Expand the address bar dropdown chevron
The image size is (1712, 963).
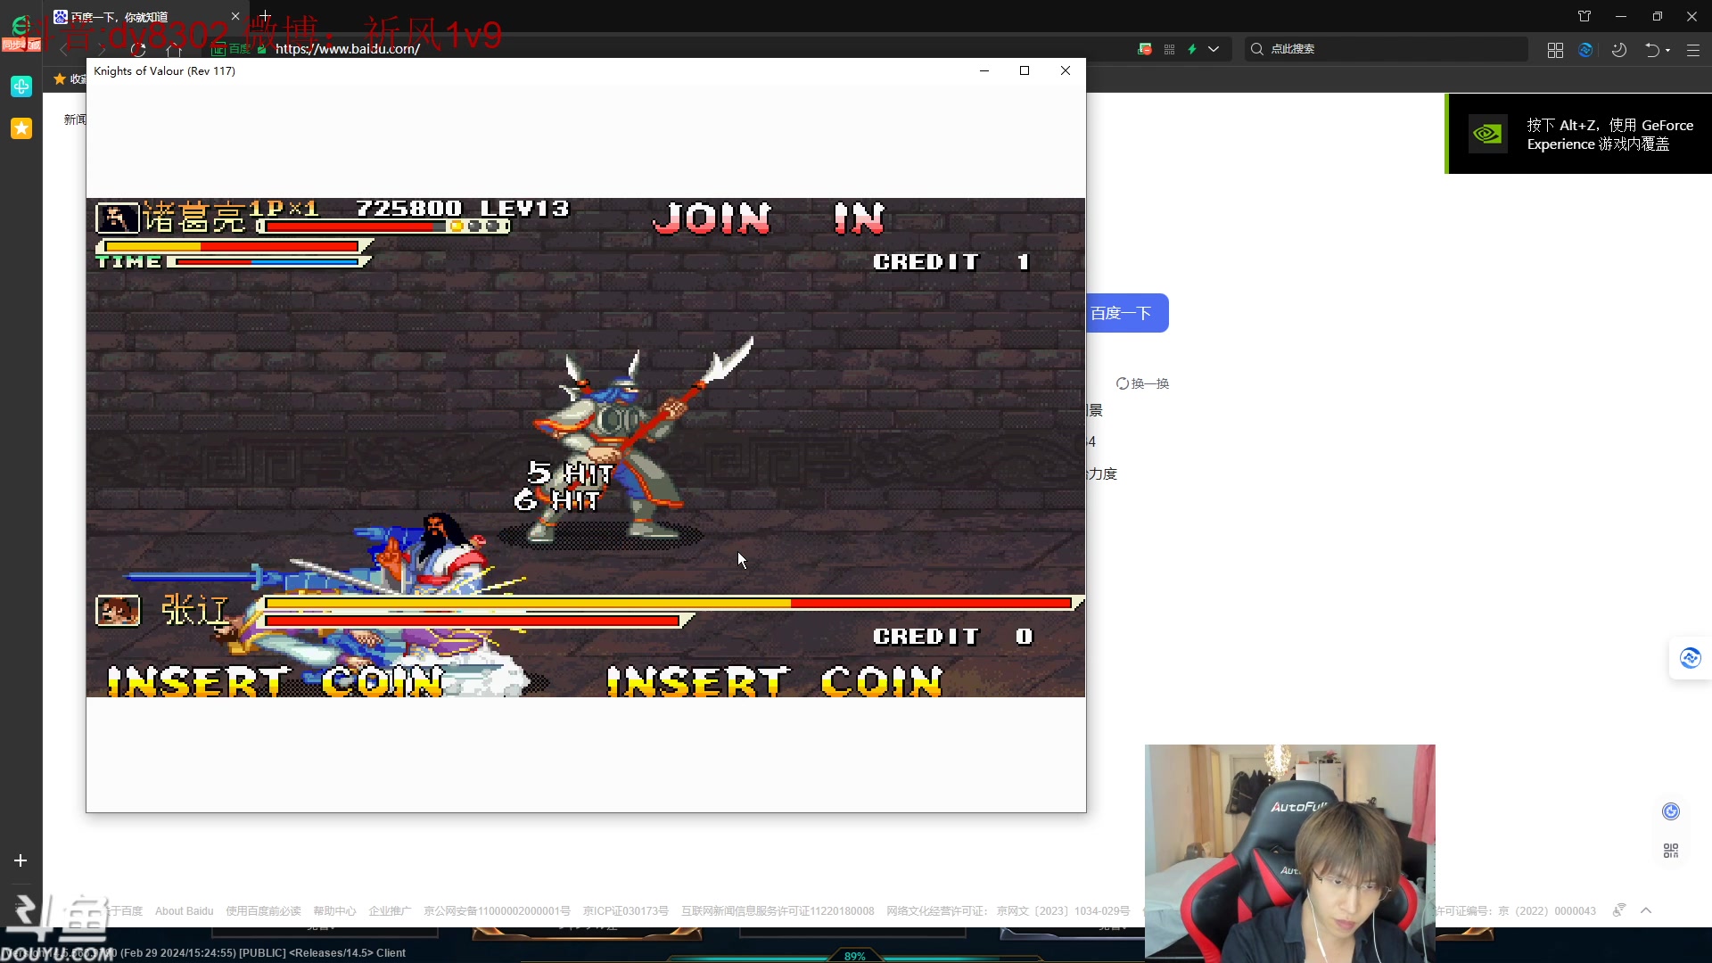[x=1214, y=49]
